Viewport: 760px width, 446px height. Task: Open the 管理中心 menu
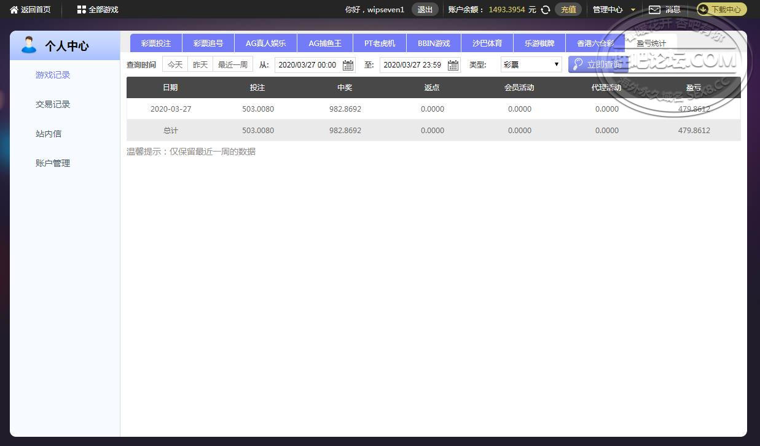(x=608, y=10)
